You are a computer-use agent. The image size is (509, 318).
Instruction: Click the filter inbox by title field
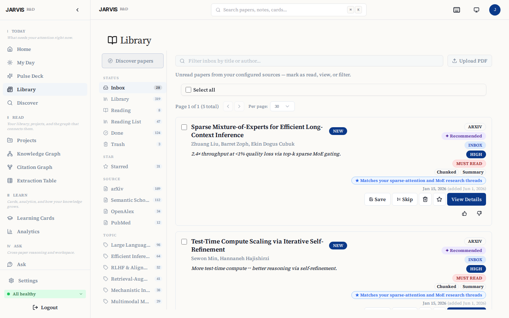click(x=309, y=61)
